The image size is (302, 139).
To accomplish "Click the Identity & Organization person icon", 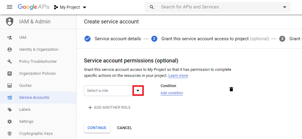I will (x=10, y=50).
